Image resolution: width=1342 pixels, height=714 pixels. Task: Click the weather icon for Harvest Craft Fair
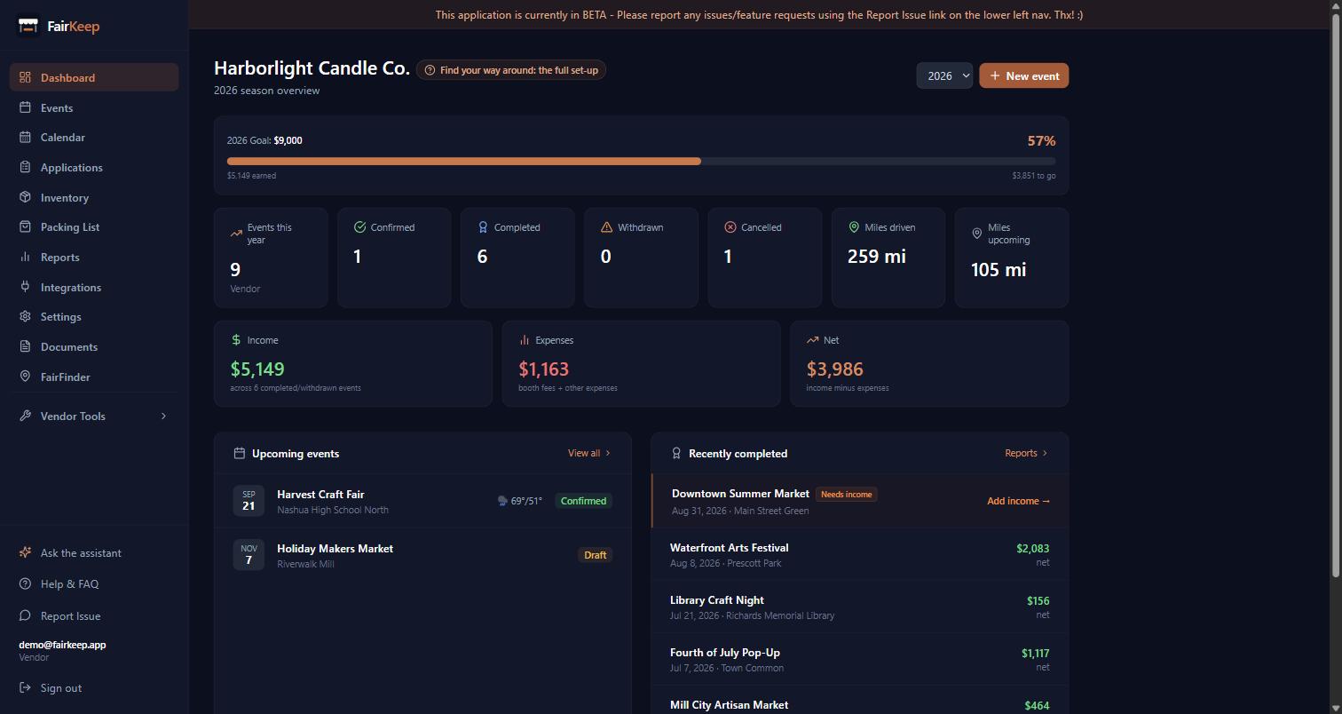[x=502, y=501]
